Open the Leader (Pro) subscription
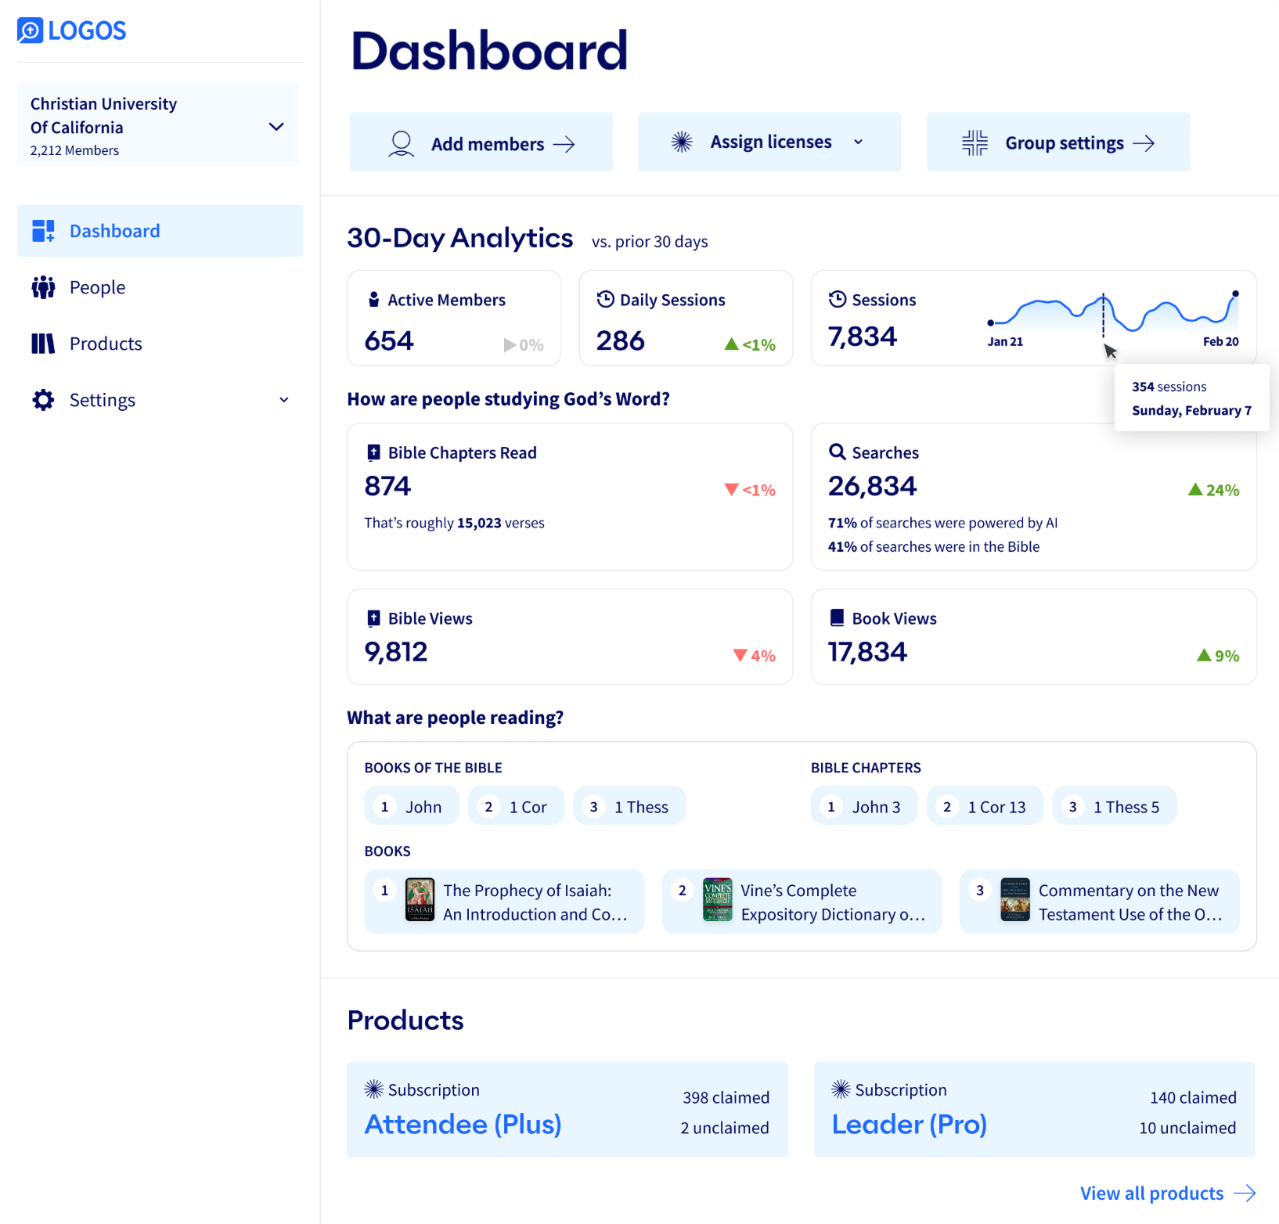Viewport: 1279px width, 1224px height. pyautogui.click(x=1035, y=1110)
